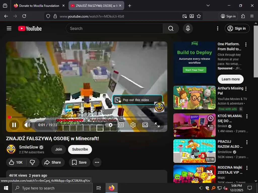Click Learn more on sponsored ad

tap(231, 79)
